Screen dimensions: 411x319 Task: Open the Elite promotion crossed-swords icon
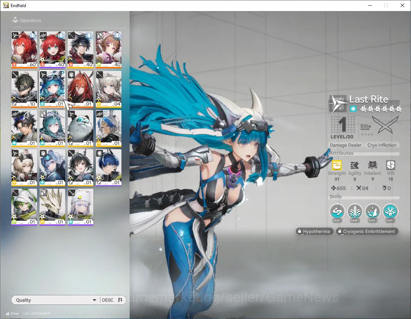386,125
